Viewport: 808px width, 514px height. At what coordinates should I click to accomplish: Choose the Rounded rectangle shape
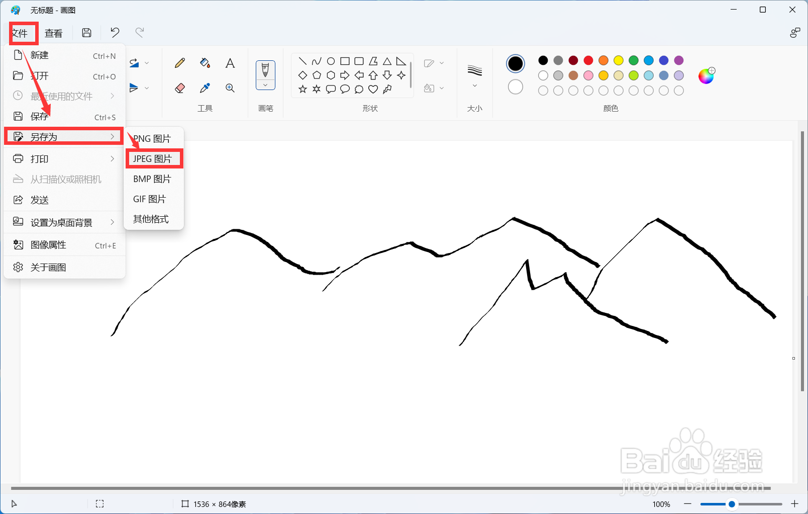tap(359, 61)
